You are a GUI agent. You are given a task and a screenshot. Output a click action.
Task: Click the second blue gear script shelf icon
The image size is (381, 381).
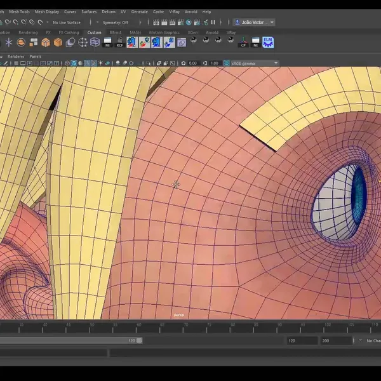point(145,43)
